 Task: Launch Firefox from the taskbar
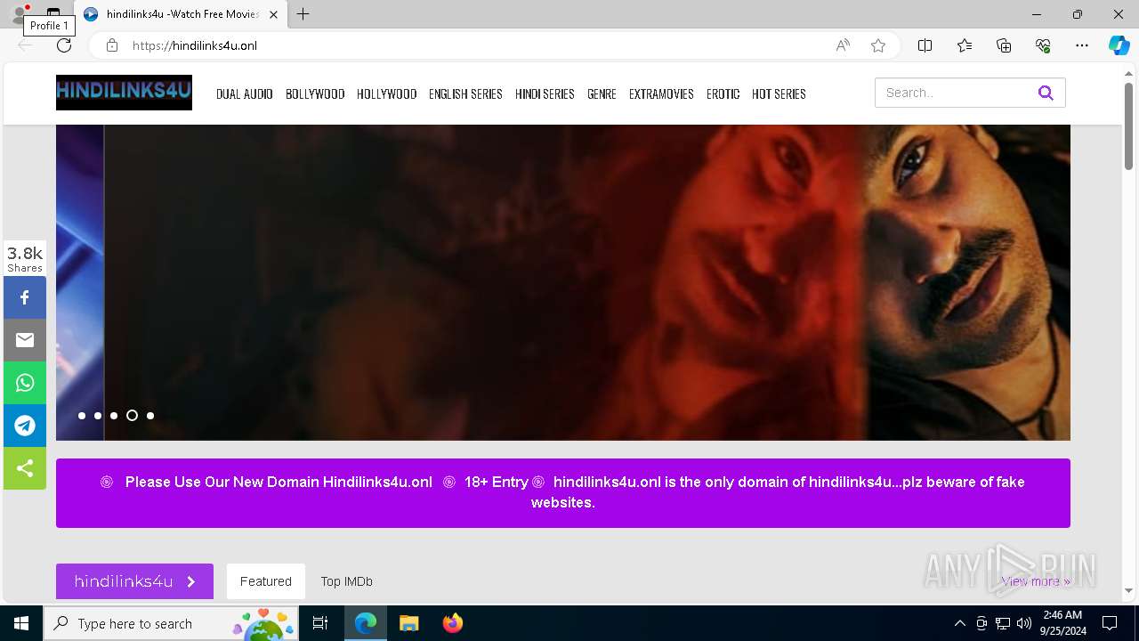click(x=453, y=623)
